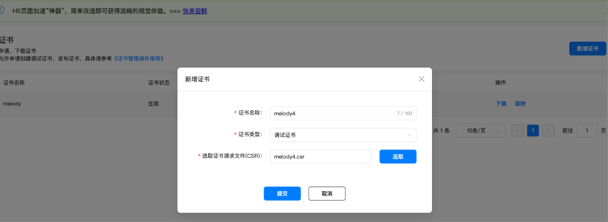Click the CSR file field showing melody4.csr
Viewport: 608px width, 222px height.
pos(320,157)
